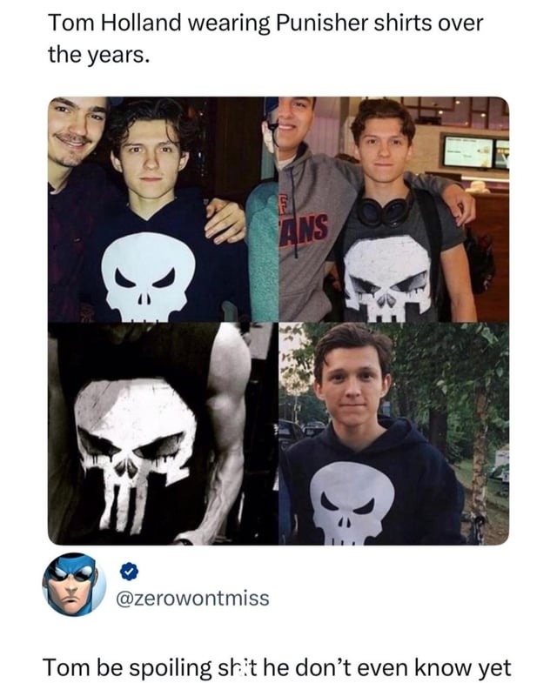Open the @zerowontmiss username handle
This screenshot has width=557, height=683.
[x=192, y=598]
